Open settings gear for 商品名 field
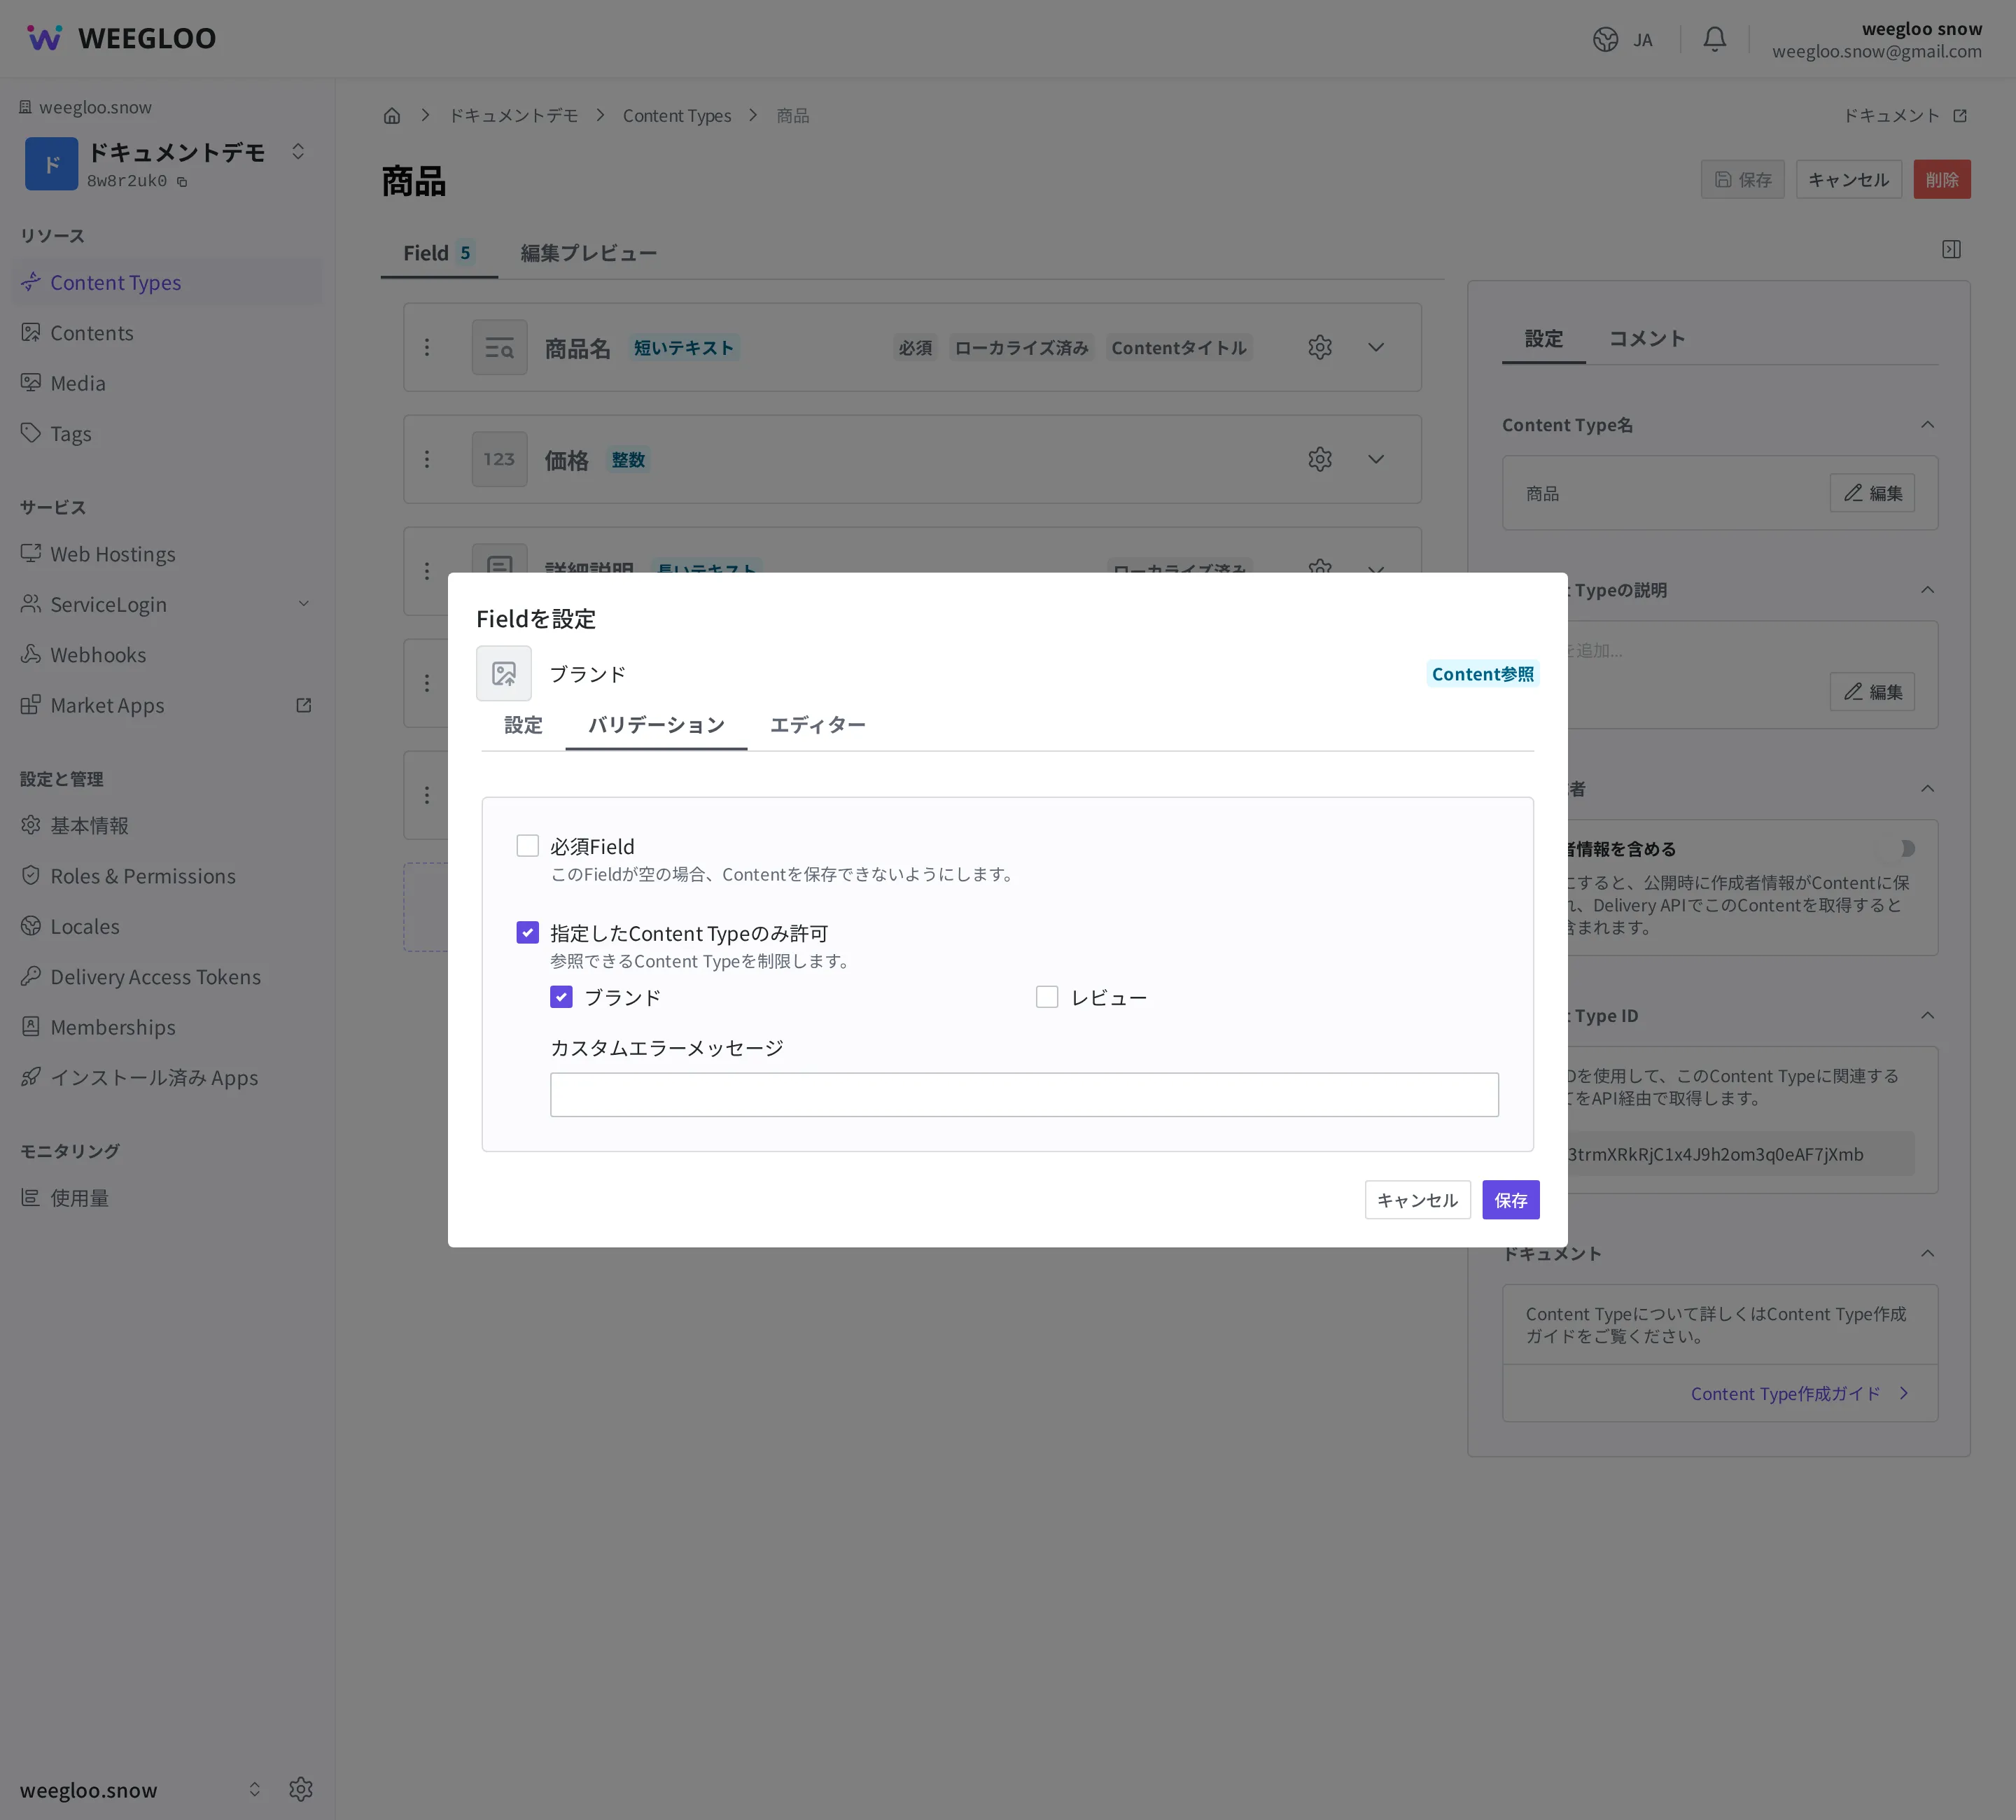 pos(1319,347)
